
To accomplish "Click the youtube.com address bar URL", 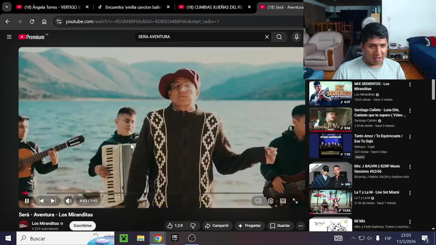I will coord(142,21).
